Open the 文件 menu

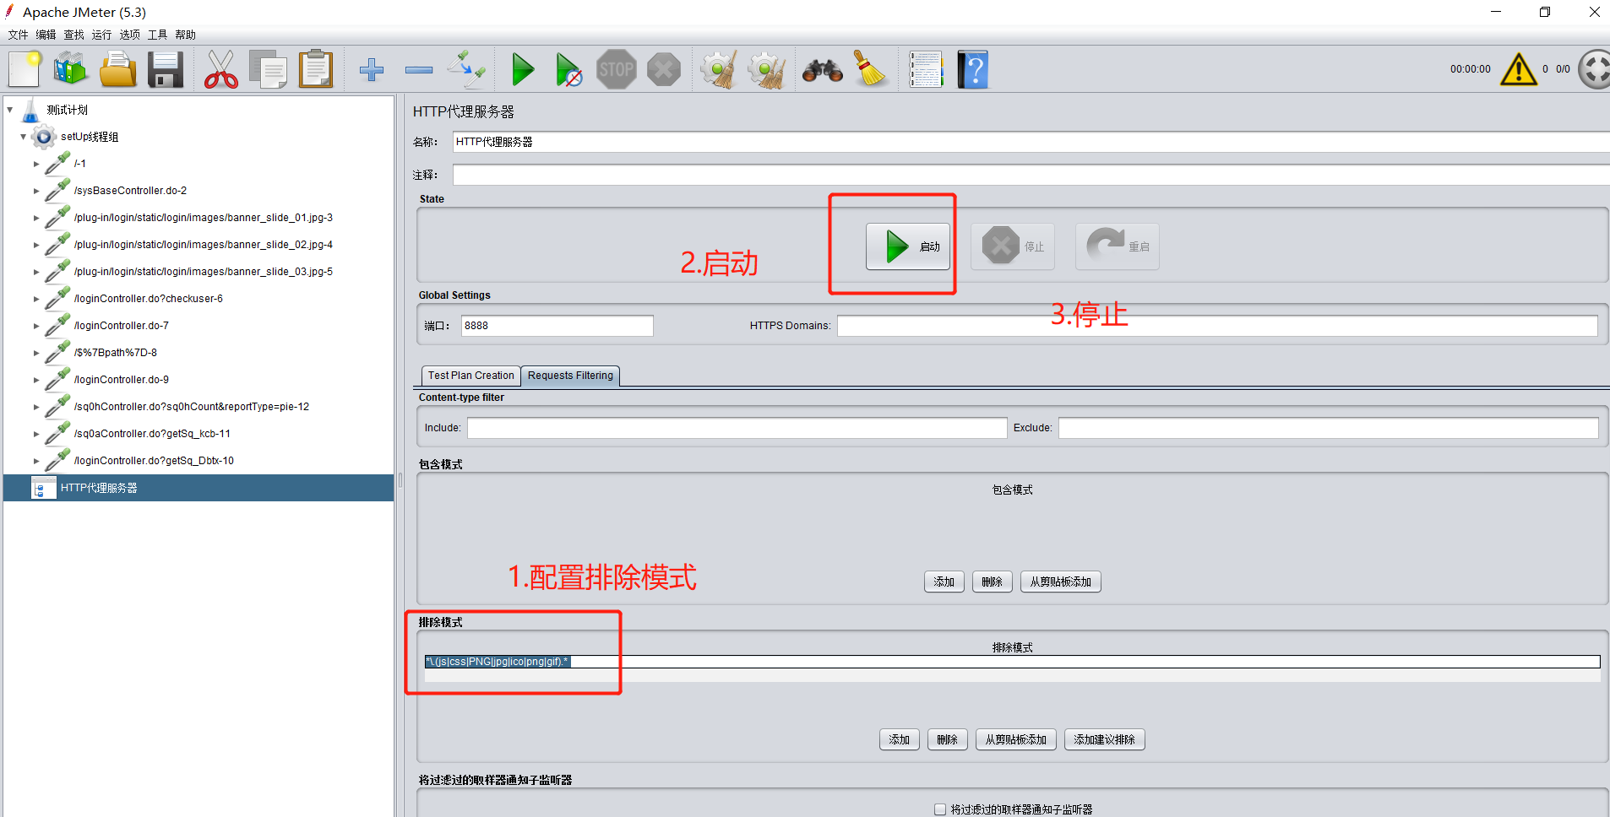pyautogui.click(x=18, y=35)
